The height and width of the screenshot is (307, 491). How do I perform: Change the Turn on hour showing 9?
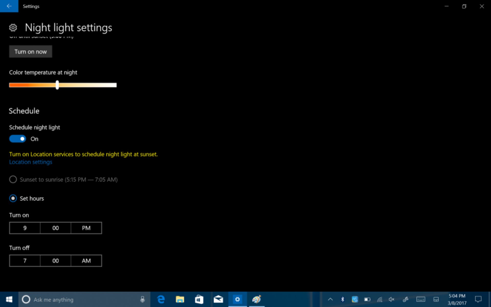click(x=25, y=228)
